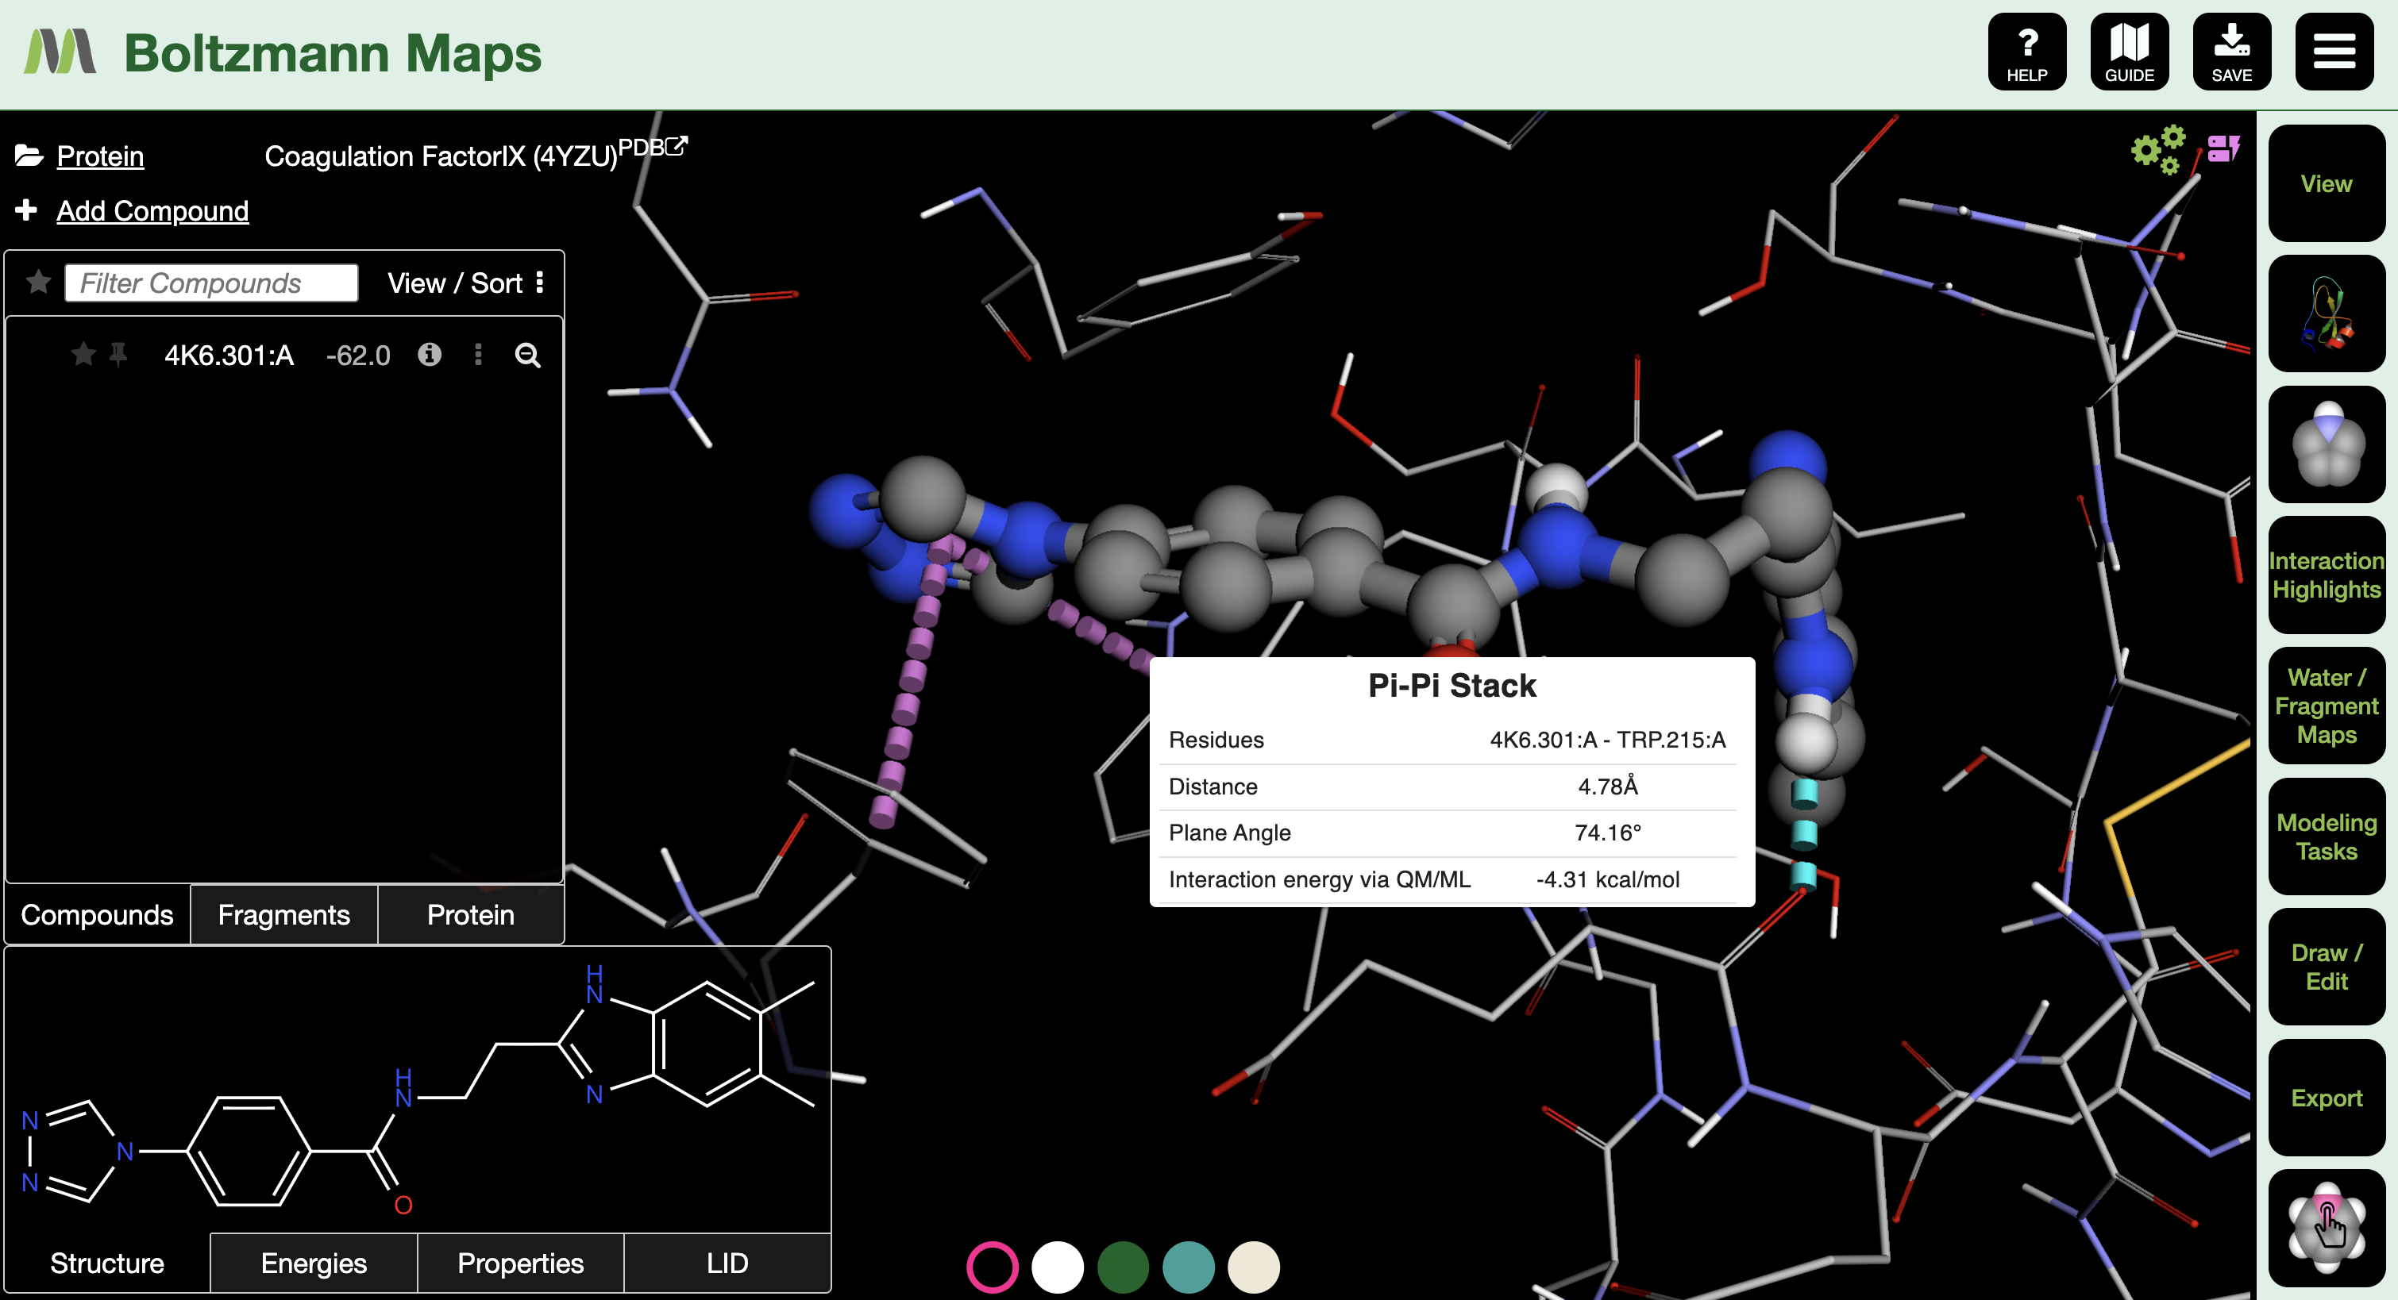Select the Structure tab
Viewport: 2398px width, 1300px height.
107,1263
